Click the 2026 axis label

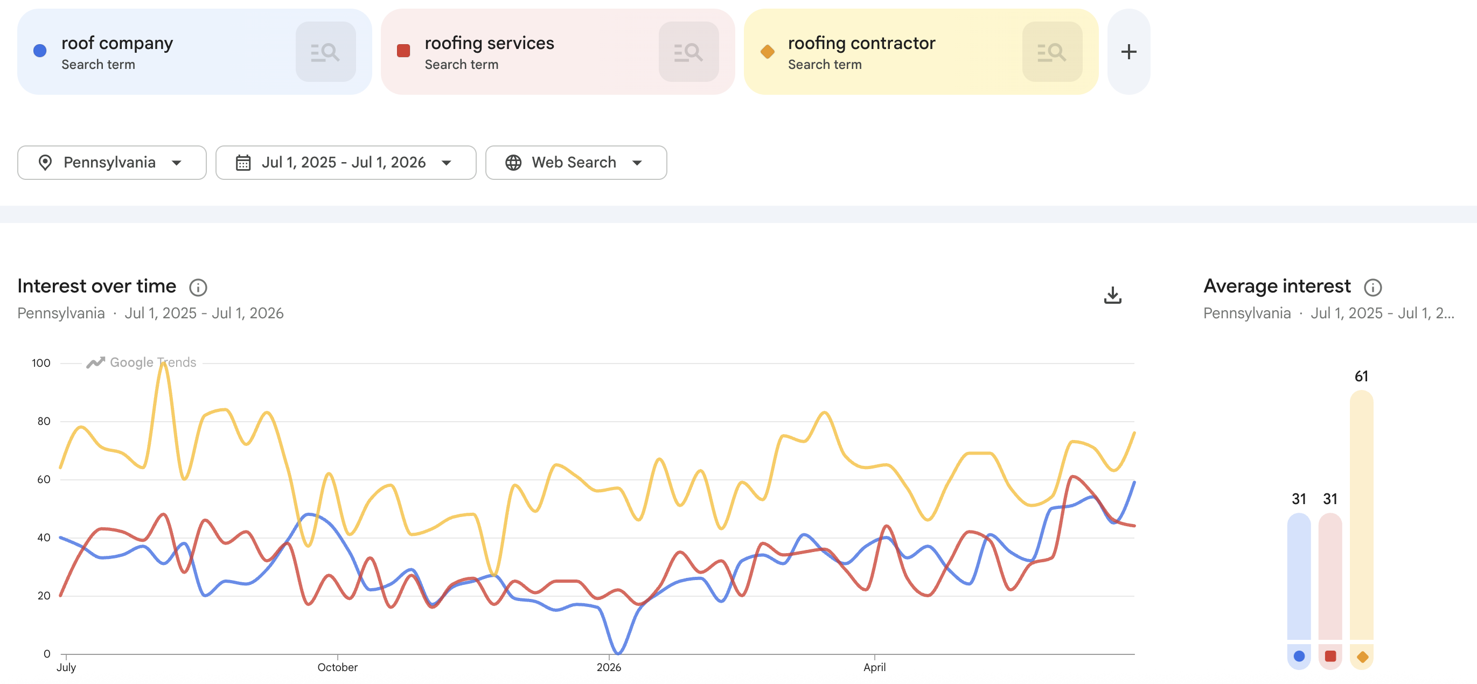pos(609,667)
